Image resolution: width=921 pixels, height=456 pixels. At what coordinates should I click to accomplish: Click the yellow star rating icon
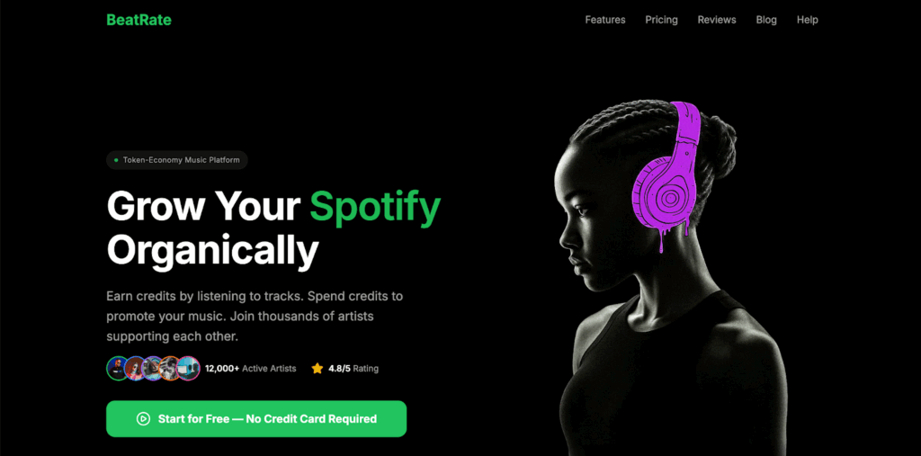pos(317,369)
